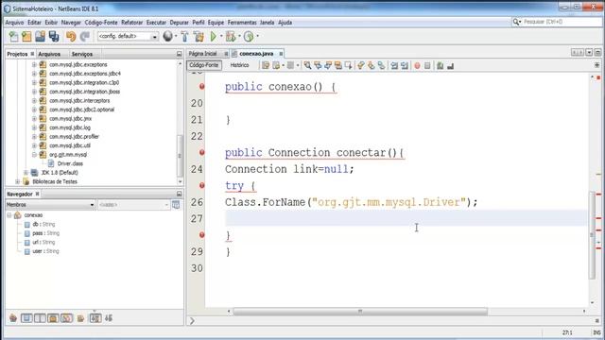Screen dimensions: 605x340
Task: Switch to the Arquivos tab
Action: pyautogui.click(x=49, y=54)
